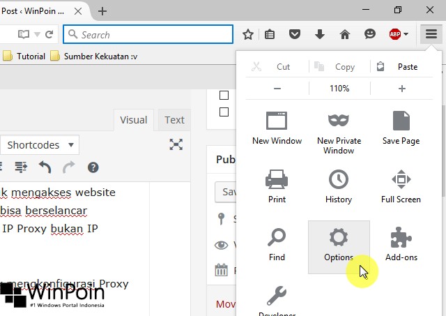Reload the current page
The image size is (446, 316).
click(x=49, y=34)
